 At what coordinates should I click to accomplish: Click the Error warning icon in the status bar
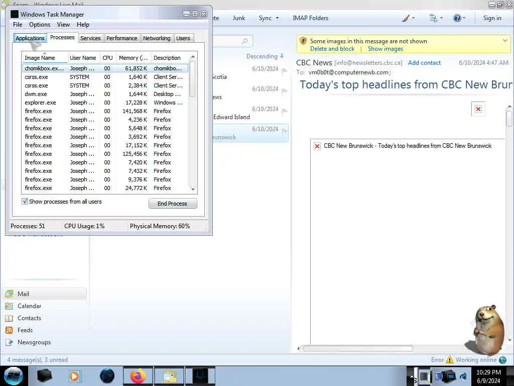coord(449,360)
